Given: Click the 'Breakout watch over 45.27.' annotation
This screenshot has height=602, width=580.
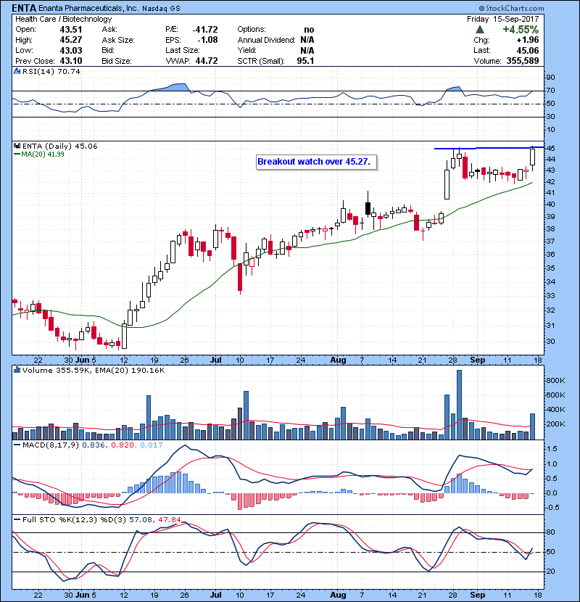Looking at the screenshot, I should tap(317, 162).
